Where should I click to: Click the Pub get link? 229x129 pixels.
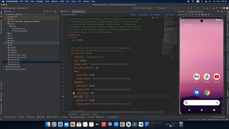pyautogui.click(x=133, y=15)
